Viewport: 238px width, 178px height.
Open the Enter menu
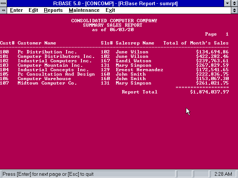coord(16,10)
